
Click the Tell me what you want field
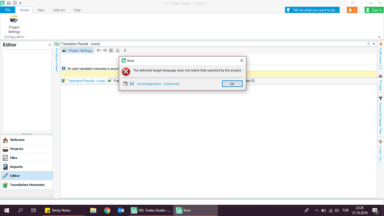(312, 10)
